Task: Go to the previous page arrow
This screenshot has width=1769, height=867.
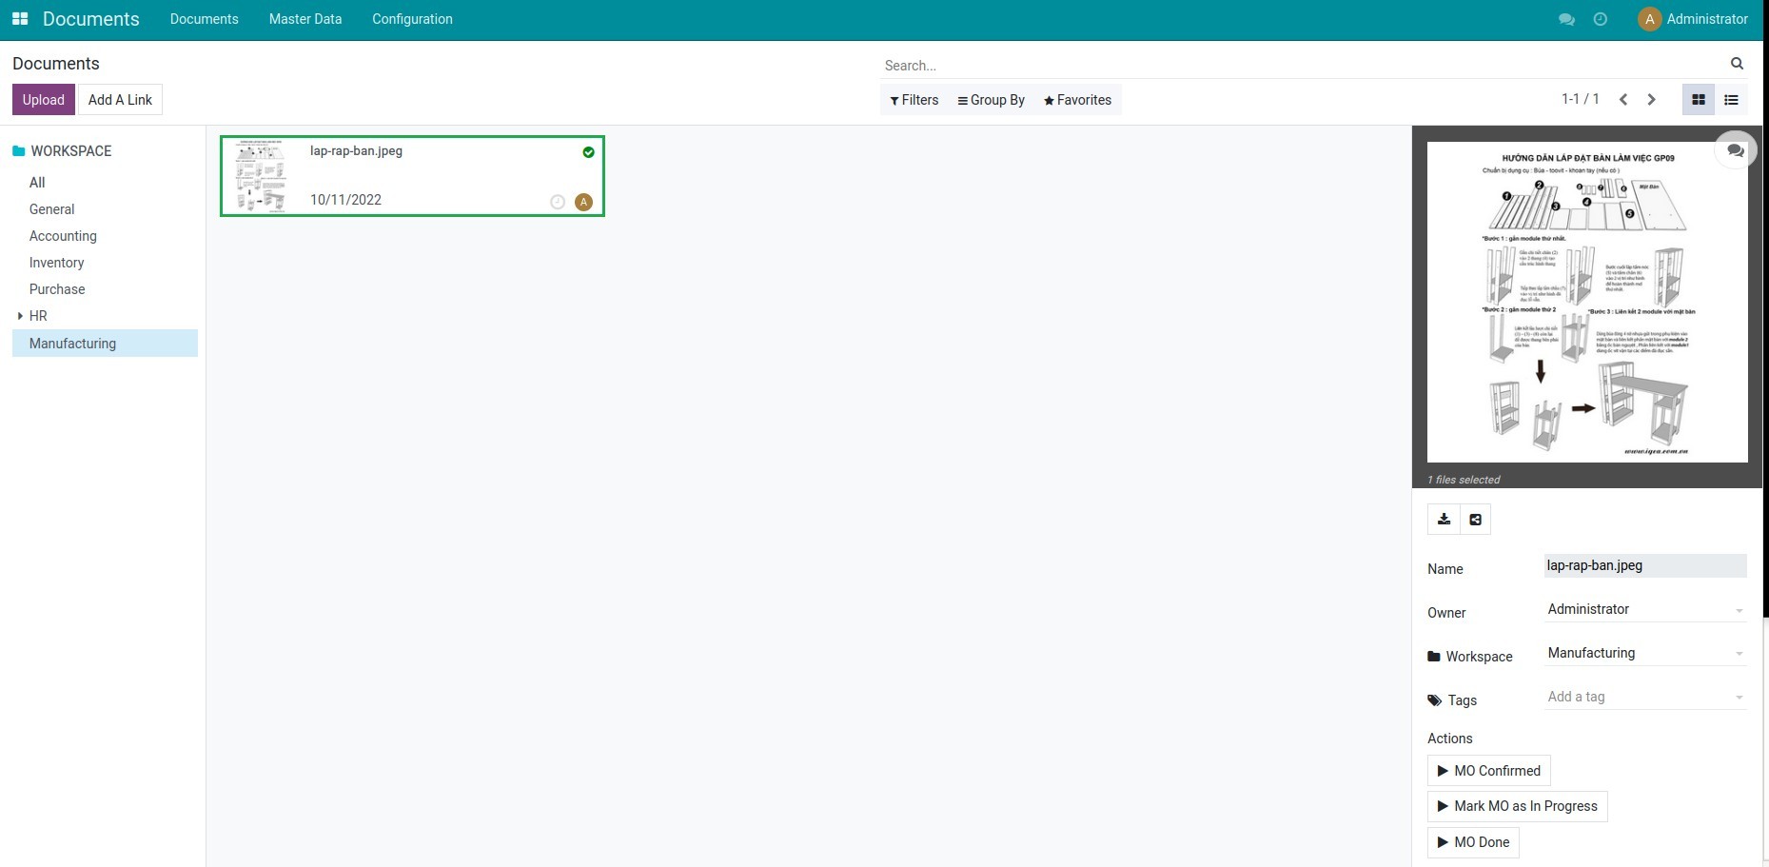Action: coord(1623,100)
